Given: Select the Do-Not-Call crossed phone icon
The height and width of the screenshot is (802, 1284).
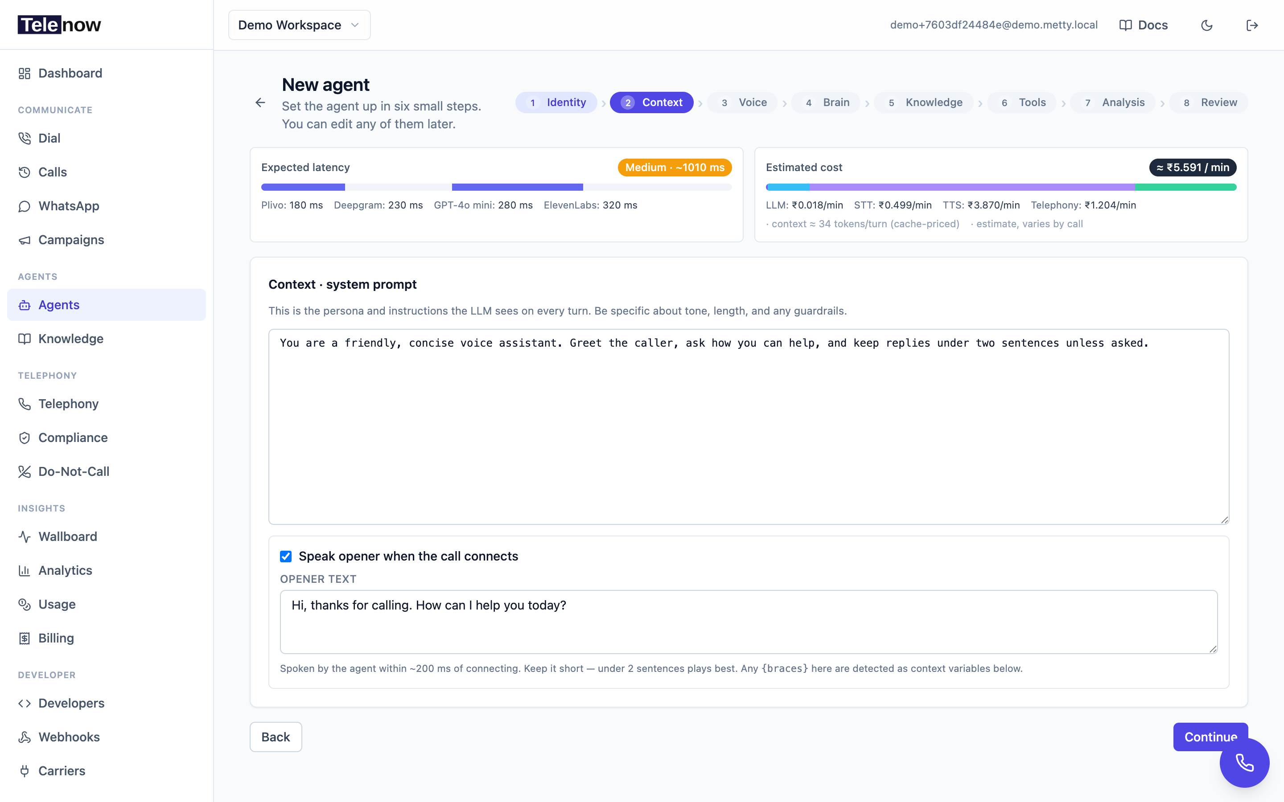Looking at the screenshot, I should [25, 472].
